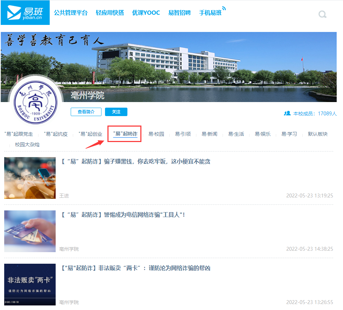Open 手机易班 navigation link
The image size is (343, 310).
tap(210, 13)
